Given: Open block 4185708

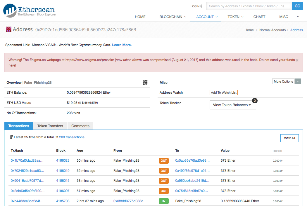Looking at the screenshot, I should (63, 201).
